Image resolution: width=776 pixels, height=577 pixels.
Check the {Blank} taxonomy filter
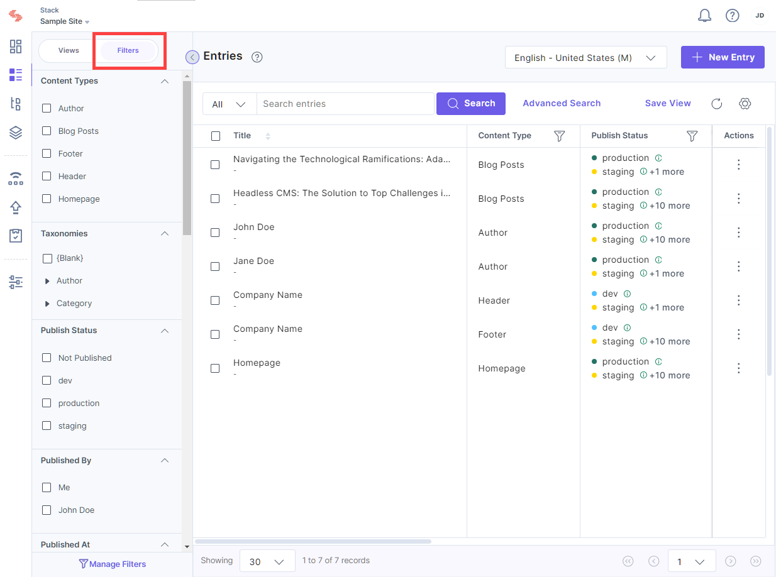47,258
